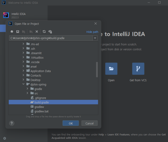Click the Cancel button
Image resolution: width=168 pixels, height=142 pixels.
coord(89,123)
